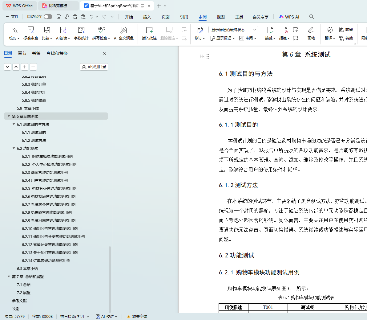Open the WPS AI tab
Viewport: 367px width, 320px height.
289,17
